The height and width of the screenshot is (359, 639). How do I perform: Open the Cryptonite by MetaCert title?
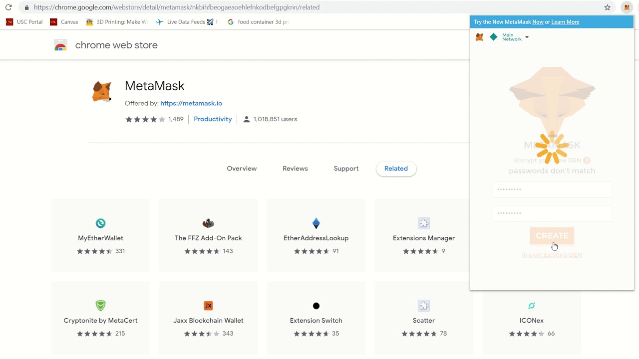tap(100, 321)
